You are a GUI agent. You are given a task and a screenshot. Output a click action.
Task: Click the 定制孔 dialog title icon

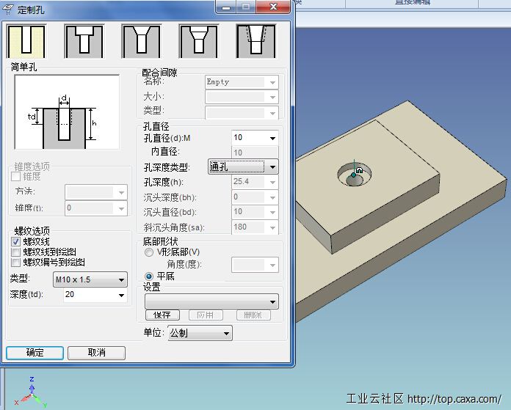coord(8,8)
